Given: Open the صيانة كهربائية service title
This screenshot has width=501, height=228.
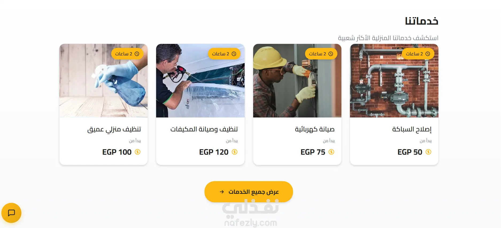Looking at the screenshot, I should 315,129.
